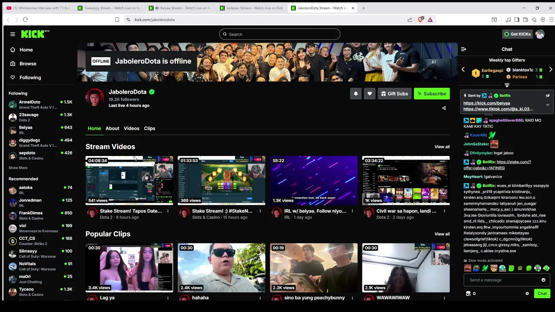
Task: Open FrankDimes recommended channel
Action: coord(40,215)
